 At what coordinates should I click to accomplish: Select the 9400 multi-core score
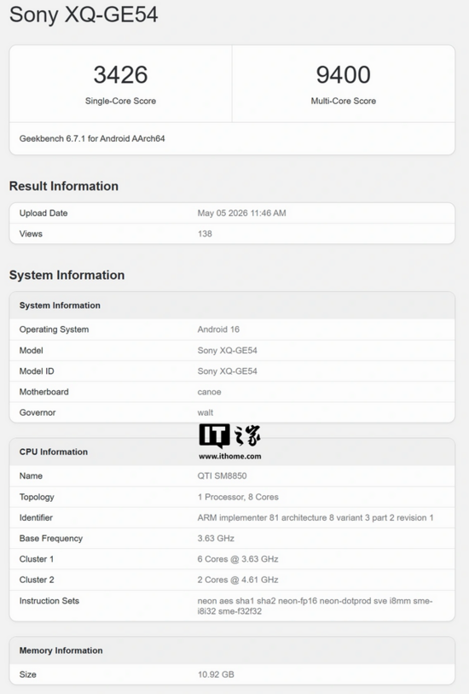(343, 74)
